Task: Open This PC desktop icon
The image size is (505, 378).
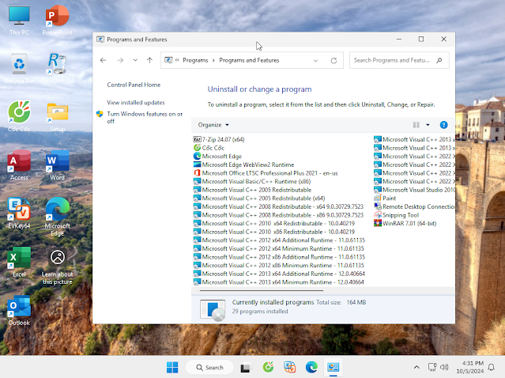Action: pos(19,20)
